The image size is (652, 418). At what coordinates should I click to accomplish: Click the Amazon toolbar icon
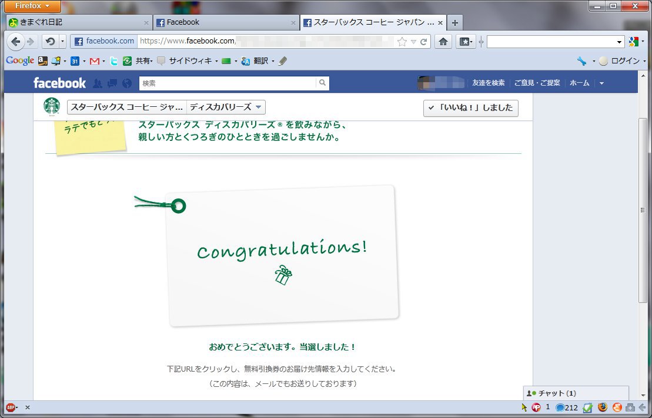(x=43, y=62)
